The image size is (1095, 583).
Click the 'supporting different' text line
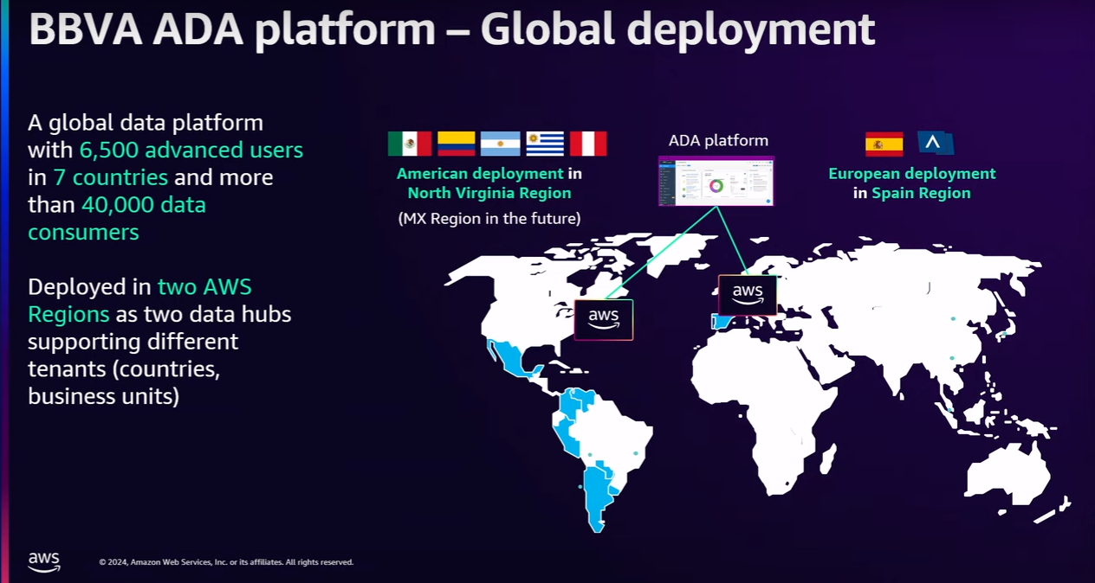133,342
